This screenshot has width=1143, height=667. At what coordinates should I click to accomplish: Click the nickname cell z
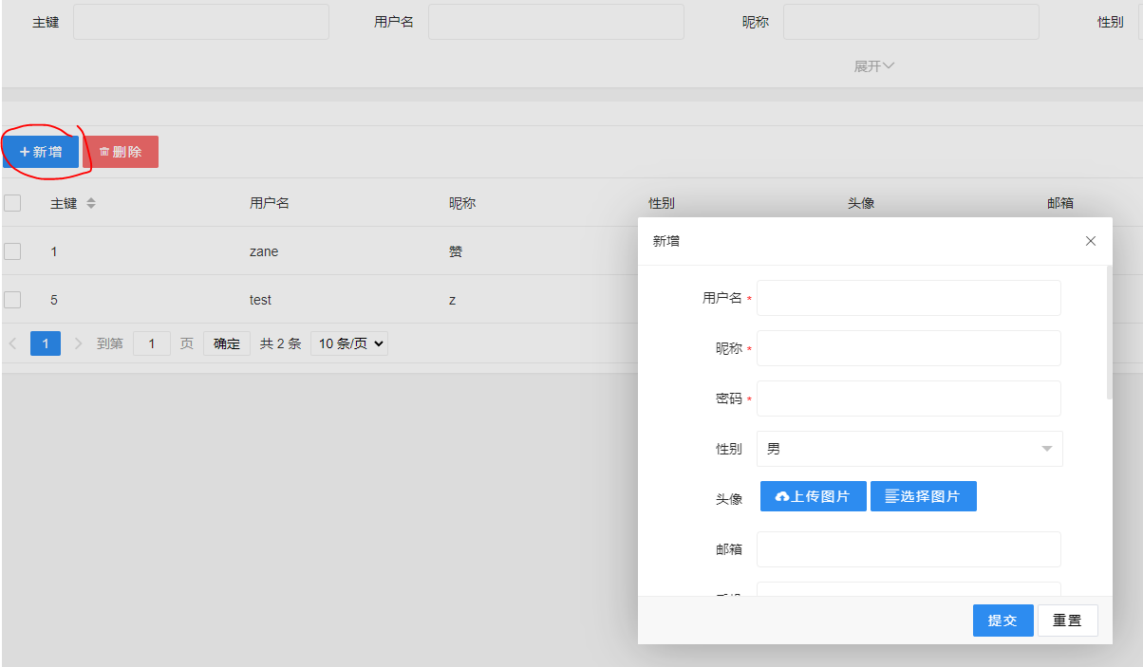tap(452, 300)
